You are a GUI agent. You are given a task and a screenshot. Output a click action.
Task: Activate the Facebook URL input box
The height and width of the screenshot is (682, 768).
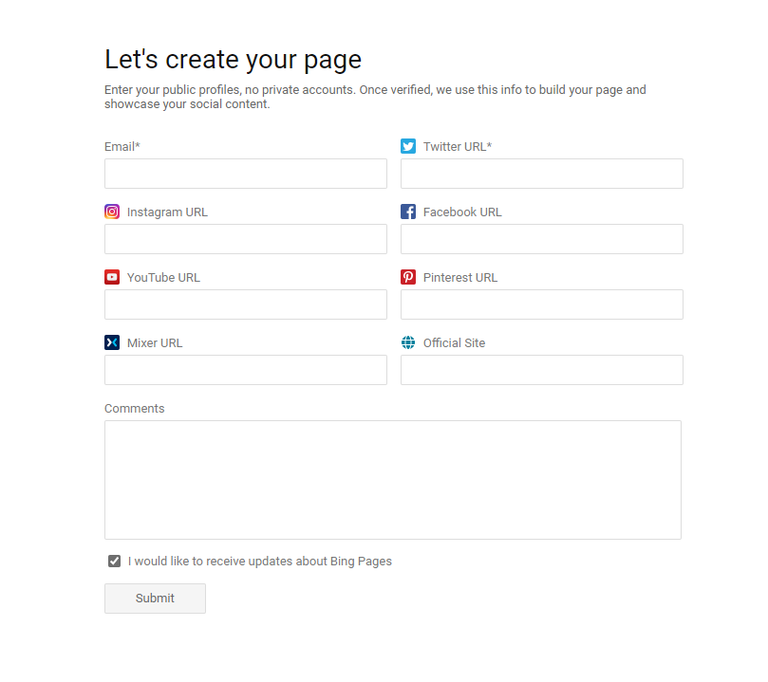pos(542,239)
